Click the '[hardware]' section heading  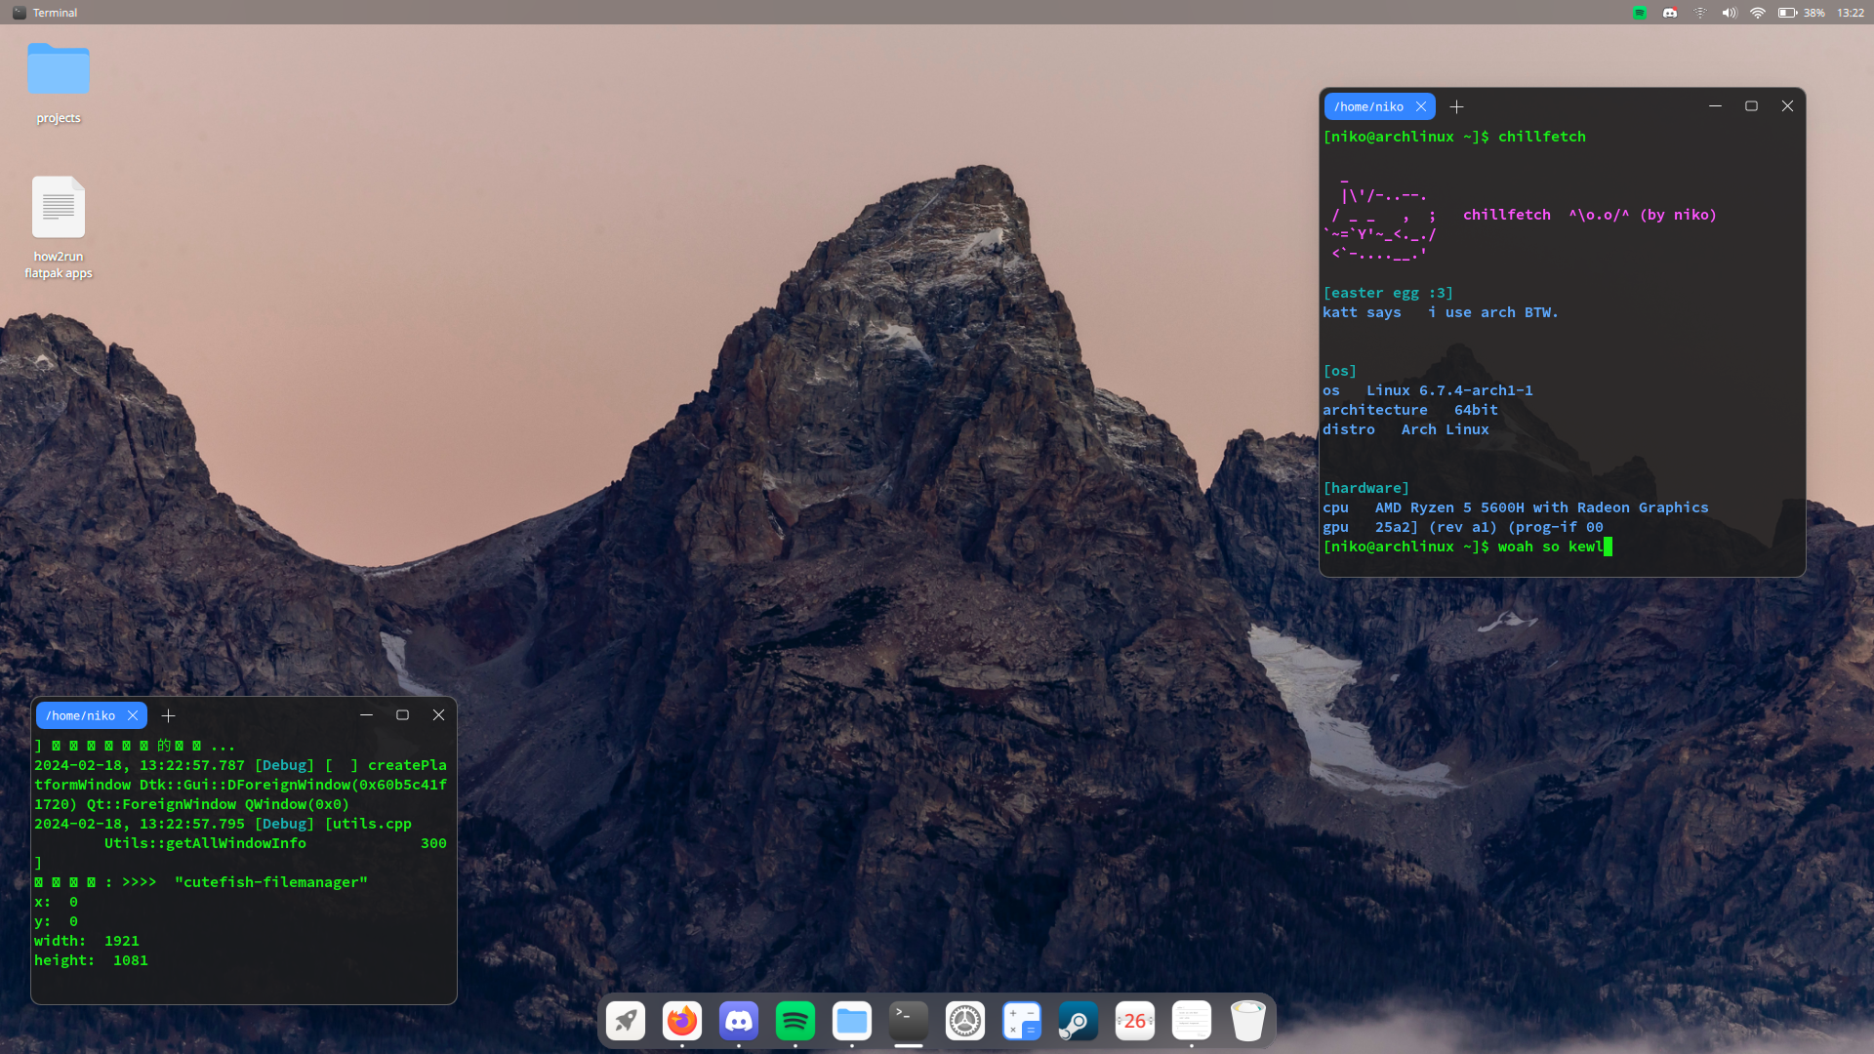(1366, 488)
